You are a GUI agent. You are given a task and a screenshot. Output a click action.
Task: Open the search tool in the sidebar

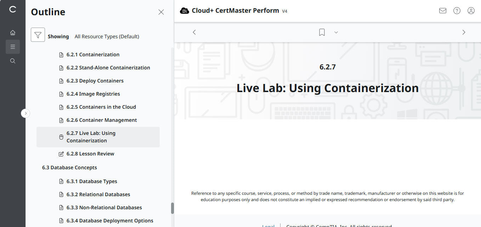[x=13, y=61]
